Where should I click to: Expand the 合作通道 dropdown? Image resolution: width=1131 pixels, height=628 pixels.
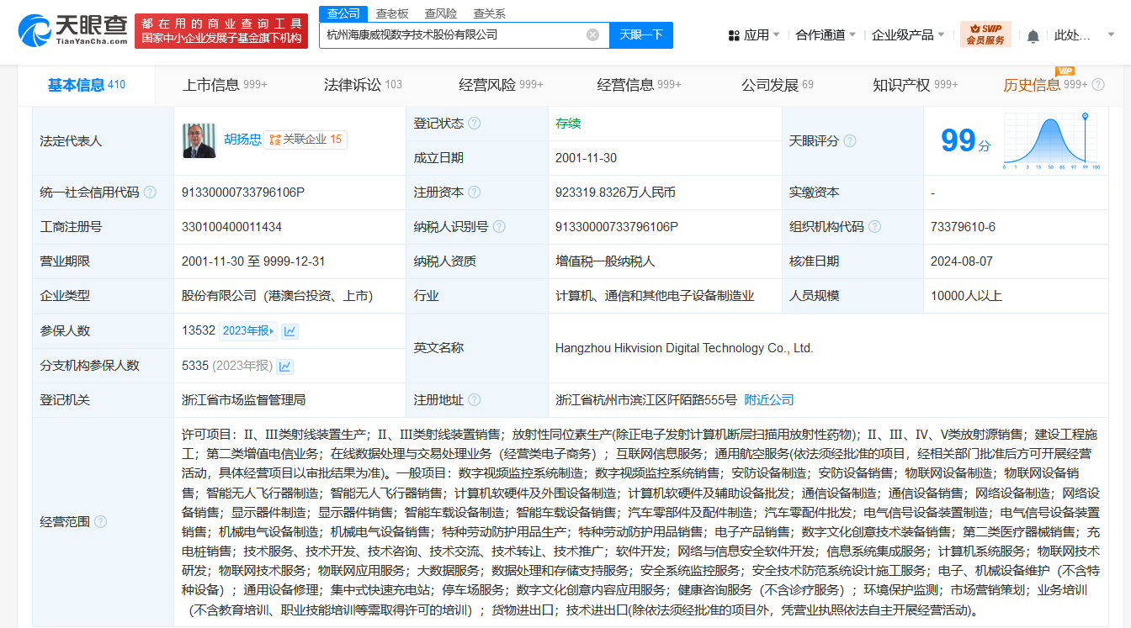point(825,35)
